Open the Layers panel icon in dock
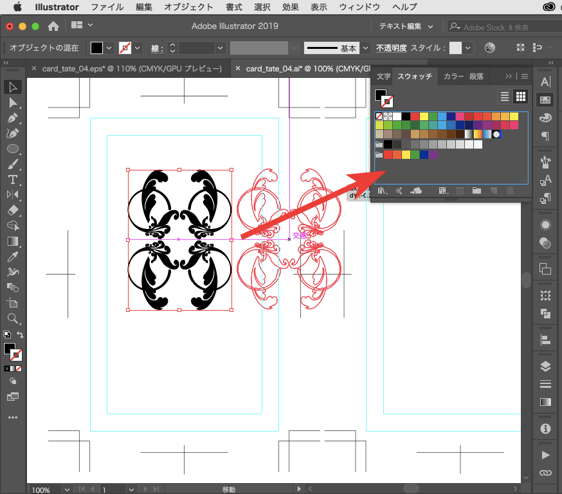This screenshot has width=562, height=494. pos(545,367)
